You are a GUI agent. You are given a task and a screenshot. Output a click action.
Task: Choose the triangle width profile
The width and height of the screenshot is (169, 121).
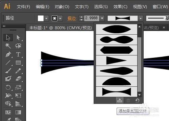tap(117, 61)
